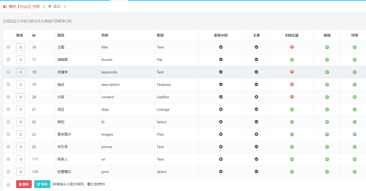This screenshot has height=191, width=366.
Task: Toggle frontend icon for thumb row
Action: (x=327, y=60)
